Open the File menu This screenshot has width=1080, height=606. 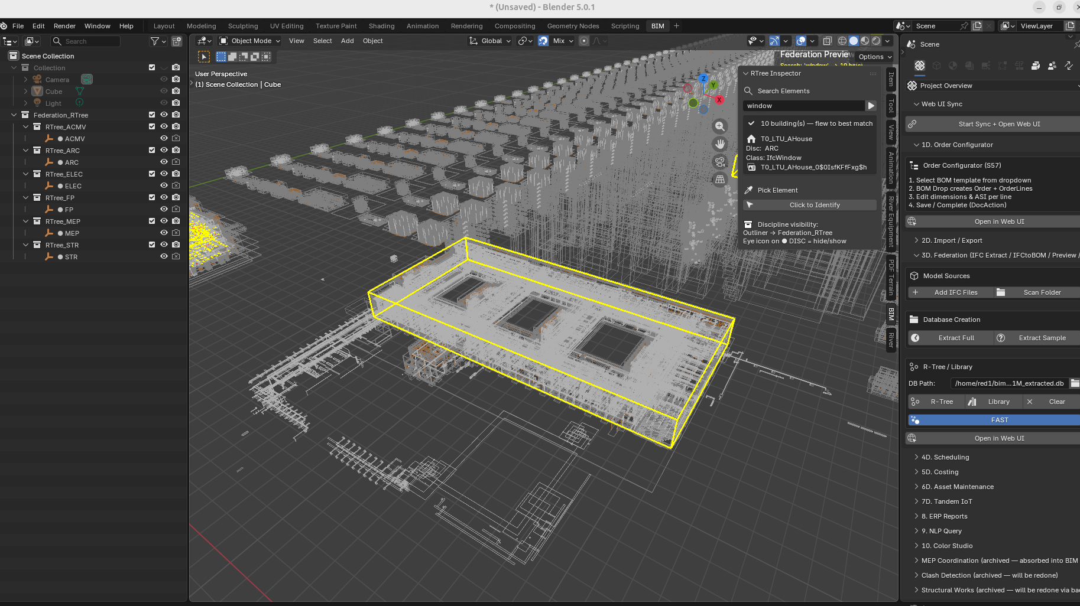18,26
